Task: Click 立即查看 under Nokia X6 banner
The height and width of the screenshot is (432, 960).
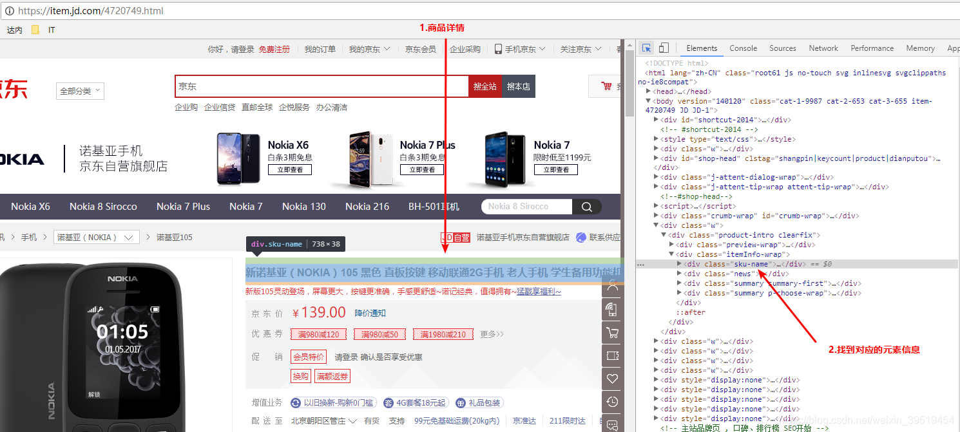Action: pyautogui.click(x=290, y=169)
